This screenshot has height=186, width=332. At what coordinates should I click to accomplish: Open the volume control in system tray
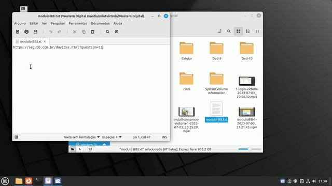314,181
